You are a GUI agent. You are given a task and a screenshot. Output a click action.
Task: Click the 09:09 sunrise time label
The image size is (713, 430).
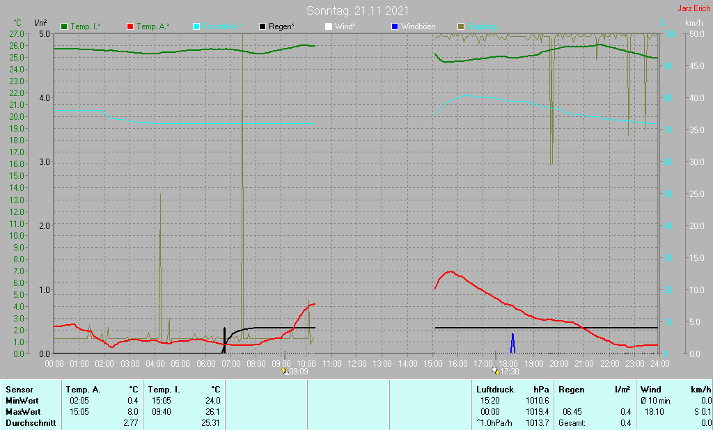[x=299, y=372]
